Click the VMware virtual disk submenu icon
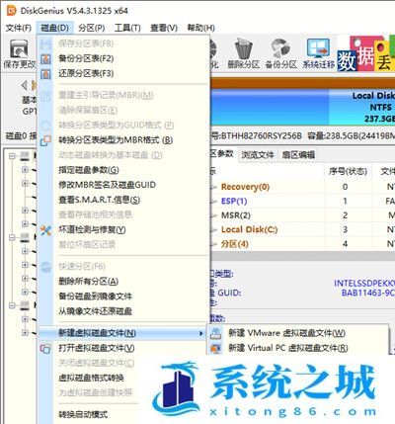Viewport: 395px width, 424px height. pyautogui.click(x=216, y=333)
